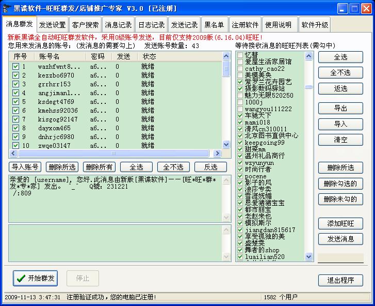Image resolution: width=375 pixels, height=306 pixels.
Task: Close the 黑谍软件 window
Action: 366,9
